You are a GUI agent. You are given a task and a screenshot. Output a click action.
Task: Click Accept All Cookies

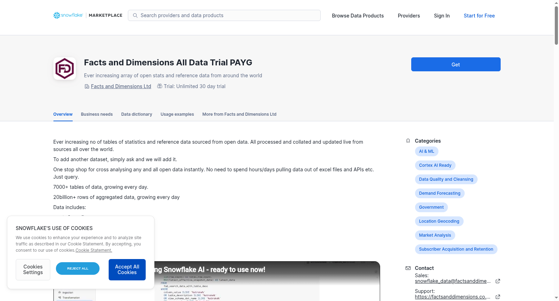127,270
